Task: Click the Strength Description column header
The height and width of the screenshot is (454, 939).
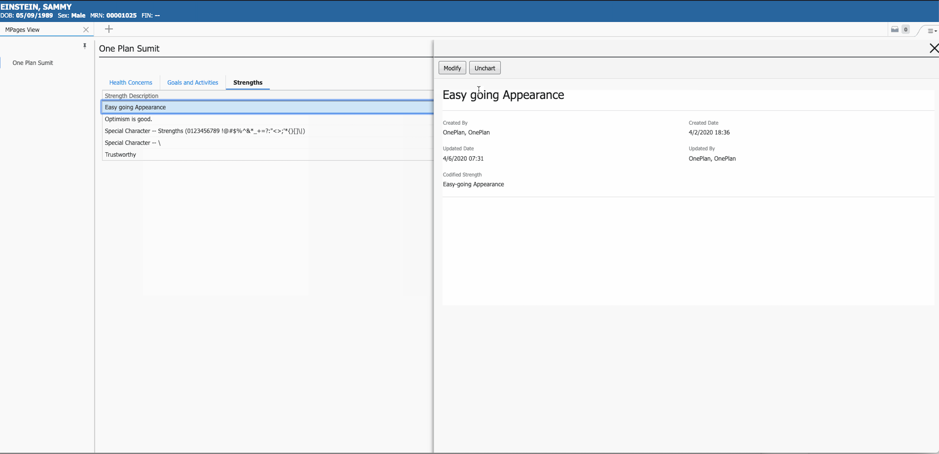Action: (x=131, y=95)
